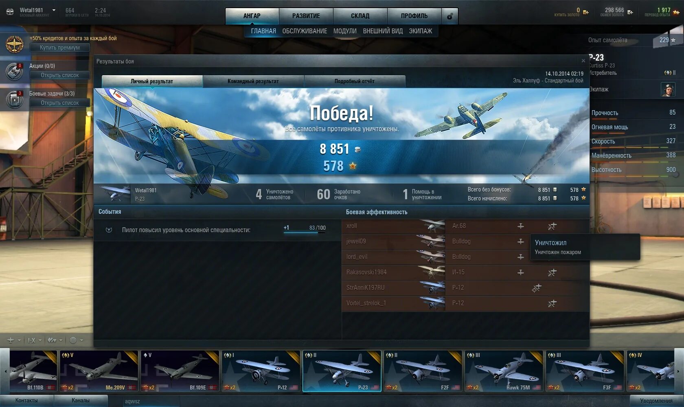Image resolution: width=684 pixels, height=407 pixels.
Task: Close the Результаты боя window
Action: click(x=583, y=61)
